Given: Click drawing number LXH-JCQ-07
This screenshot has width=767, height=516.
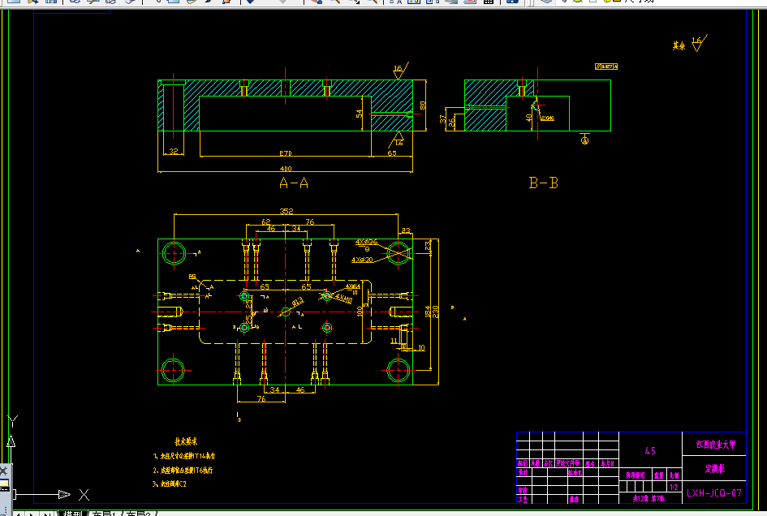Looking at the screenshot, I should [714, 493].
